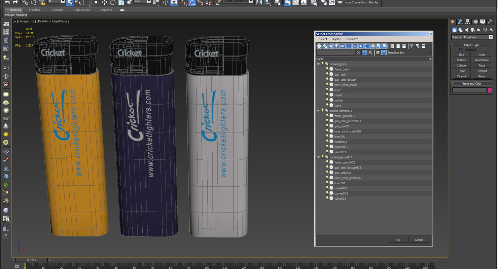Create a GeoSphere primitive

(x=482, y=60)
